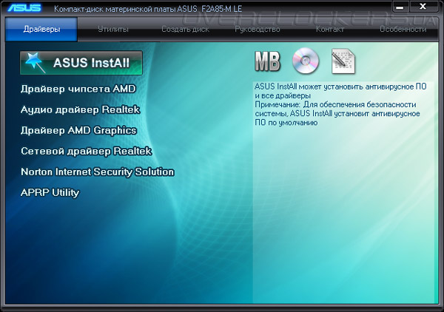Screen dimensions: 444x312
Task: Open the Драйверы tab
Action: tap(41, 29)
